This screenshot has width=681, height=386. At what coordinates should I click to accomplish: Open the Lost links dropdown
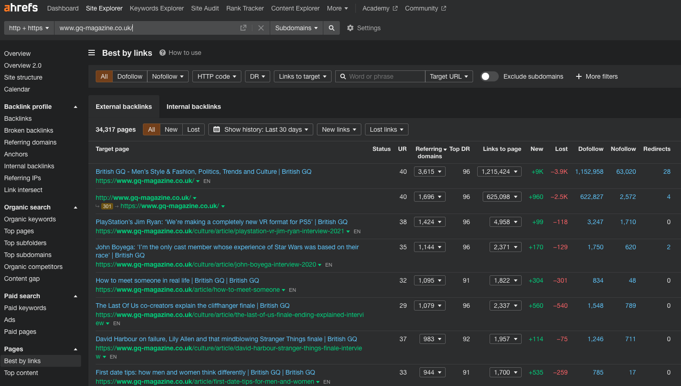[387, 129]
